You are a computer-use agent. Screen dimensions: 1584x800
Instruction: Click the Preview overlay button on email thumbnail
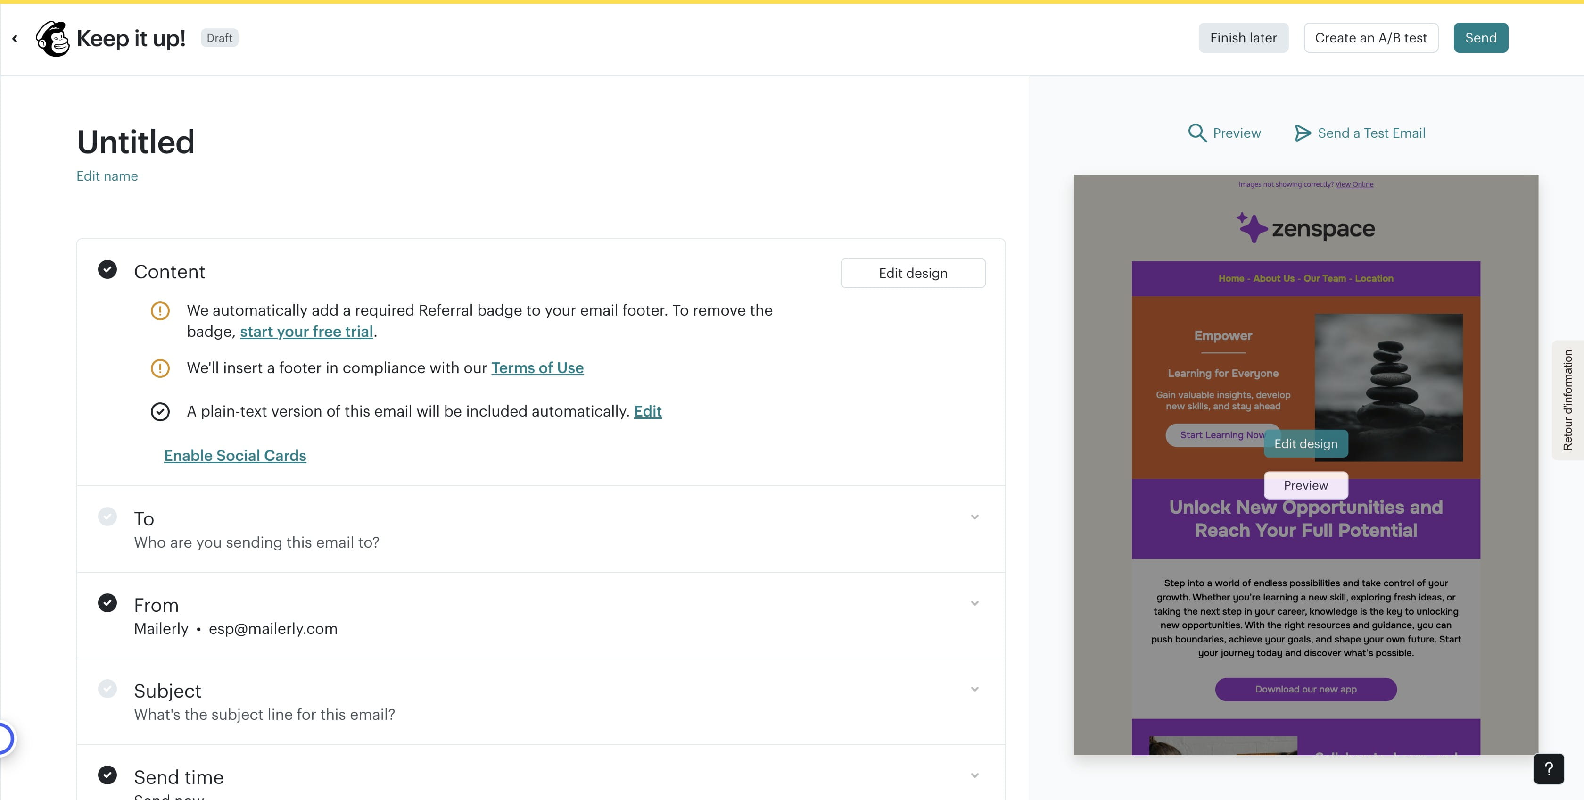coord(1305,485)
